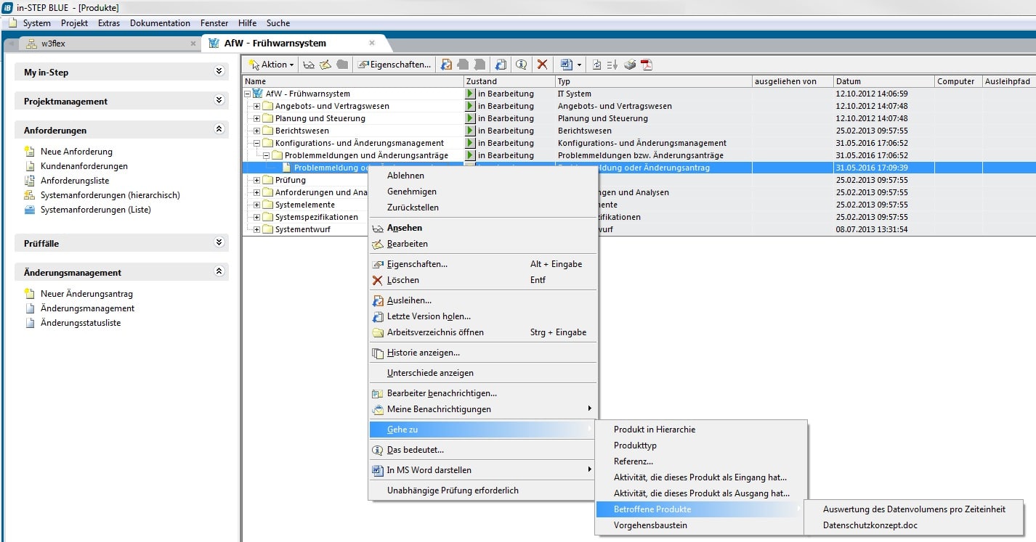
Task: Click the PDF export toolbar icon
Action: tap(646, 65)
